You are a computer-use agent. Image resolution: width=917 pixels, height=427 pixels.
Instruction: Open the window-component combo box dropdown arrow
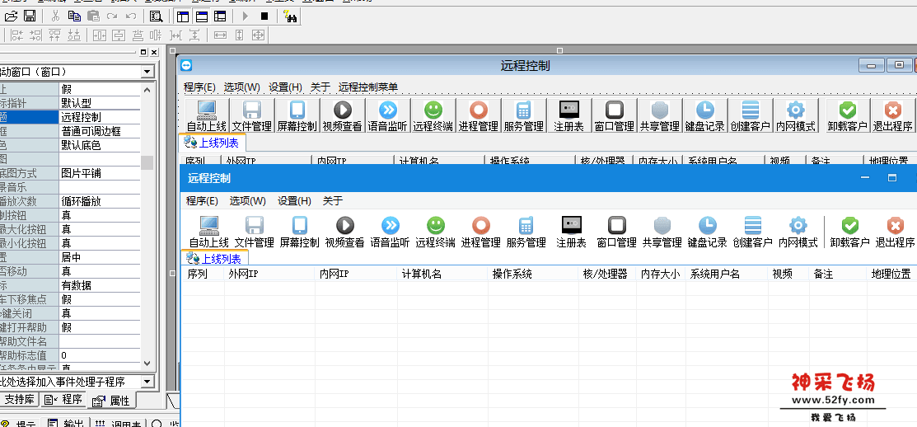pyautogui.click(x=147, y=72)
